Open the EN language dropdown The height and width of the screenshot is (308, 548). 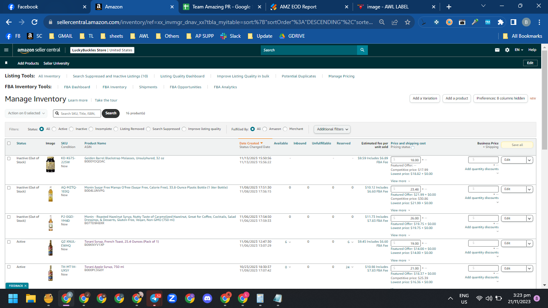pyautogui.click(x=519, y=50)
